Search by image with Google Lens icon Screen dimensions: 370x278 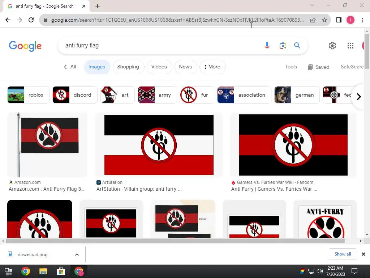point(283,45)
